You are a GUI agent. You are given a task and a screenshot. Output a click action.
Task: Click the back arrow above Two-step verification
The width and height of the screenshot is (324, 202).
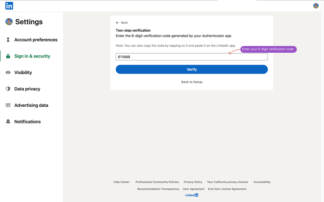[117, 23]
